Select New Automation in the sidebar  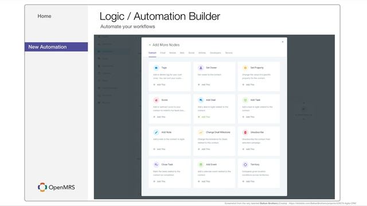click(x=56, y=47)
